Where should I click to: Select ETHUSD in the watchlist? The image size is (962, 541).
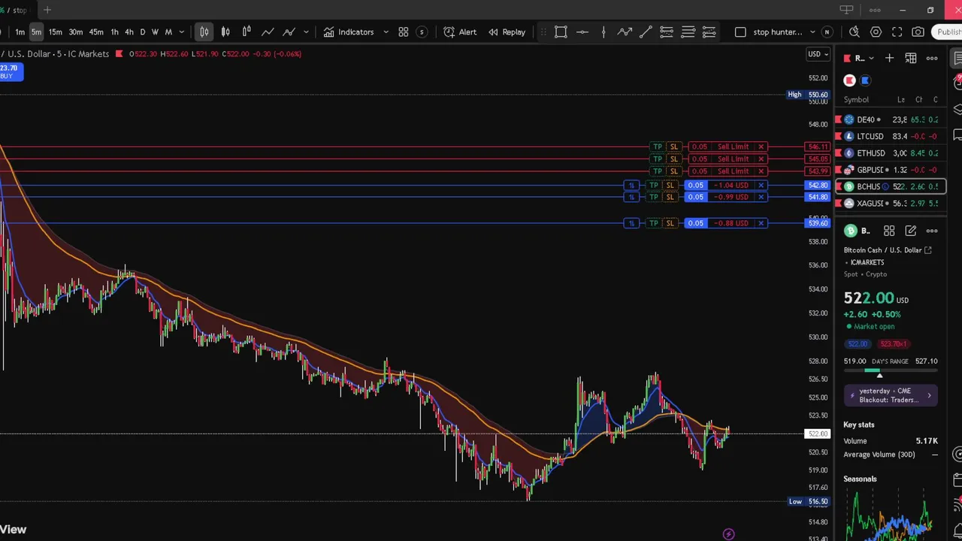(x=891, y=153)
